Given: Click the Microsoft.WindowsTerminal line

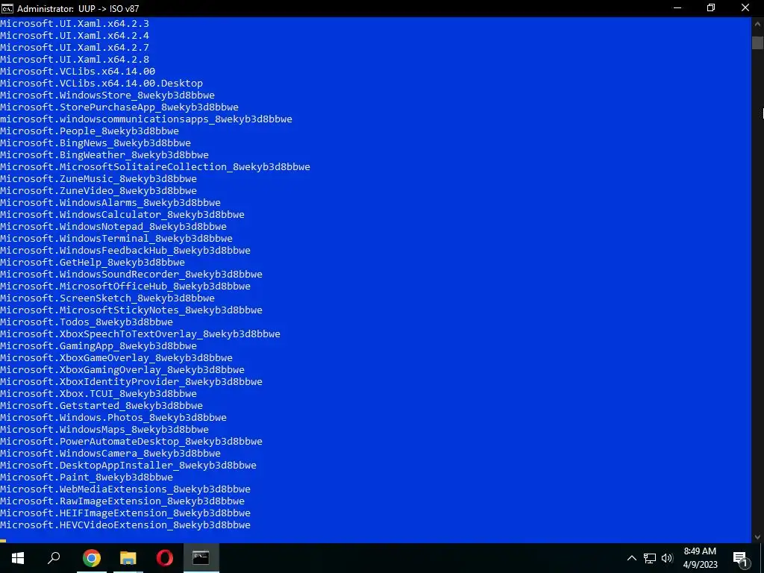Looking at the screenshot, I should pos(116,238).
